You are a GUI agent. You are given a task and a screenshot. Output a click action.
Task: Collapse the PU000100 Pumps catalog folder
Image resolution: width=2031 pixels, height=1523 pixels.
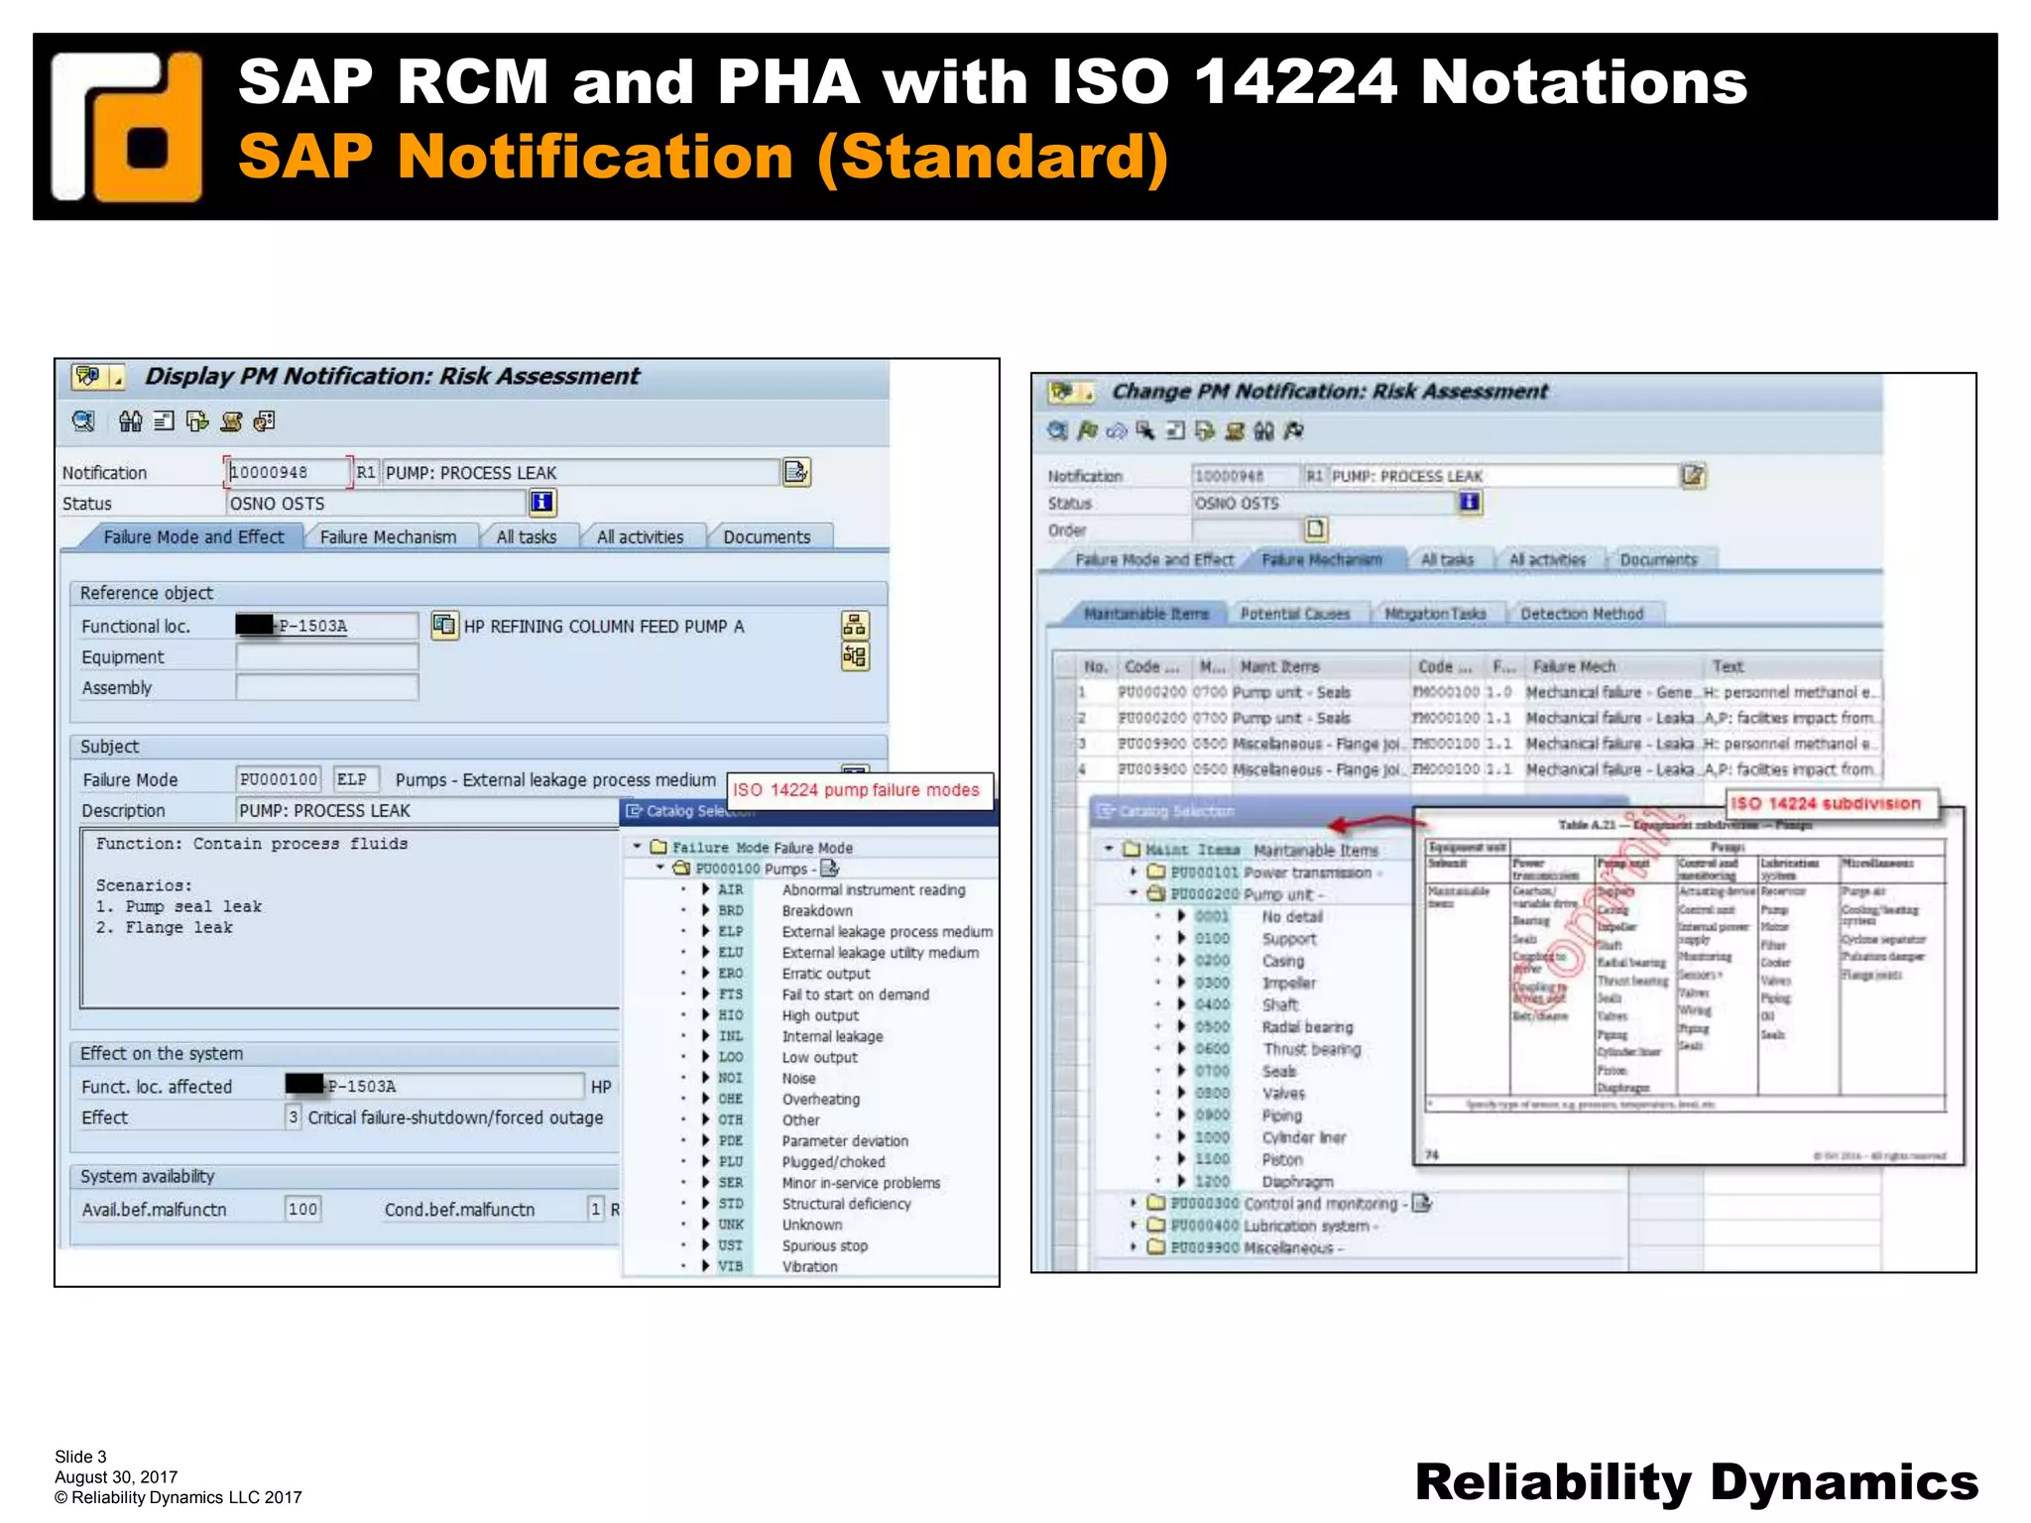pyautogui.click(x=660, y=869)
